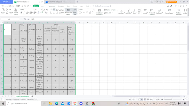The height and width of the screenshot is (106, 189).
Task: Click the zoom in plus button
Action: [183, 99]
